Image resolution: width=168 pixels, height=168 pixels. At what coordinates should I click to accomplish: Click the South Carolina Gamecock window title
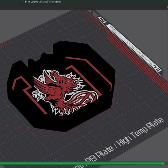pos(43,2)
